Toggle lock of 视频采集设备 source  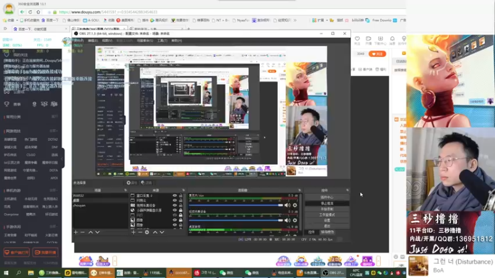pyautogui.click(x=181, y=205)
